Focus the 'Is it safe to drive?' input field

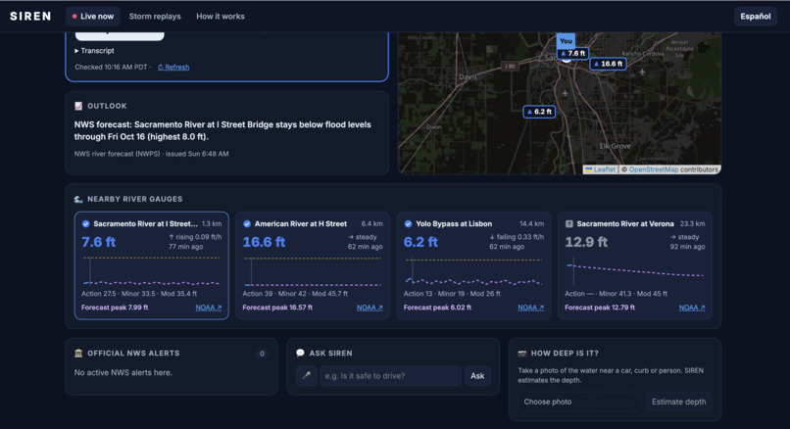390,376
